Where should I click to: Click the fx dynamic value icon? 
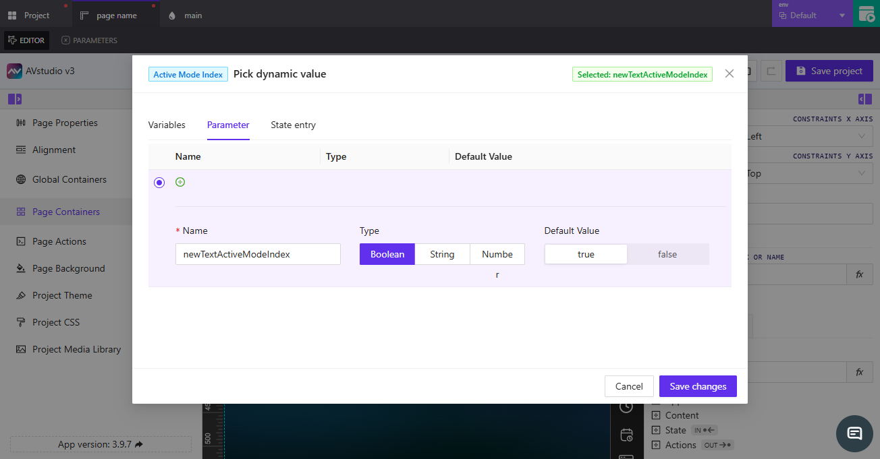click(x=860, y=274)
